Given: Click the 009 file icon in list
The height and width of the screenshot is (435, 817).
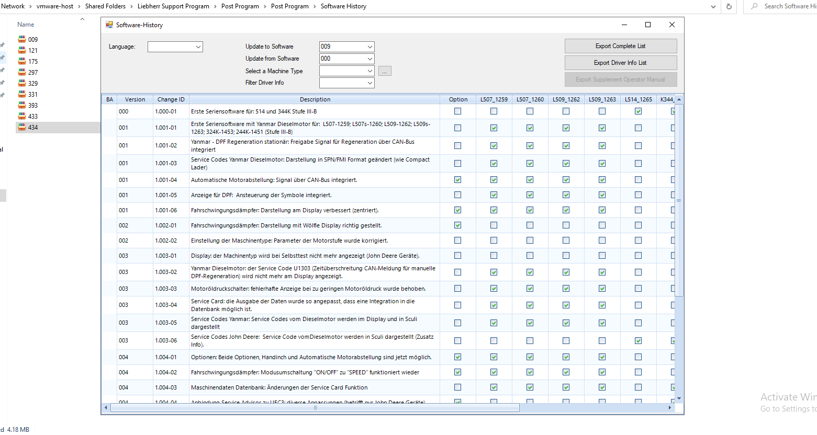Looking at the screenshot, I should tap(22, 39).
